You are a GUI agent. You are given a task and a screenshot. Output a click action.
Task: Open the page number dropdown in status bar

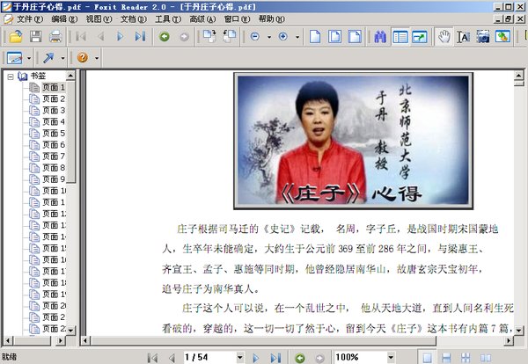point(240,357)
